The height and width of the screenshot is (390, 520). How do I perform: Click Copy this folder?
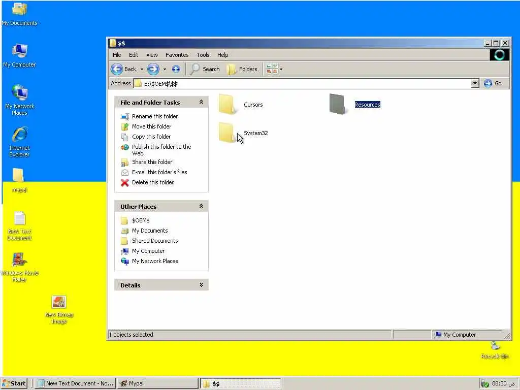[x=151, y=136]
